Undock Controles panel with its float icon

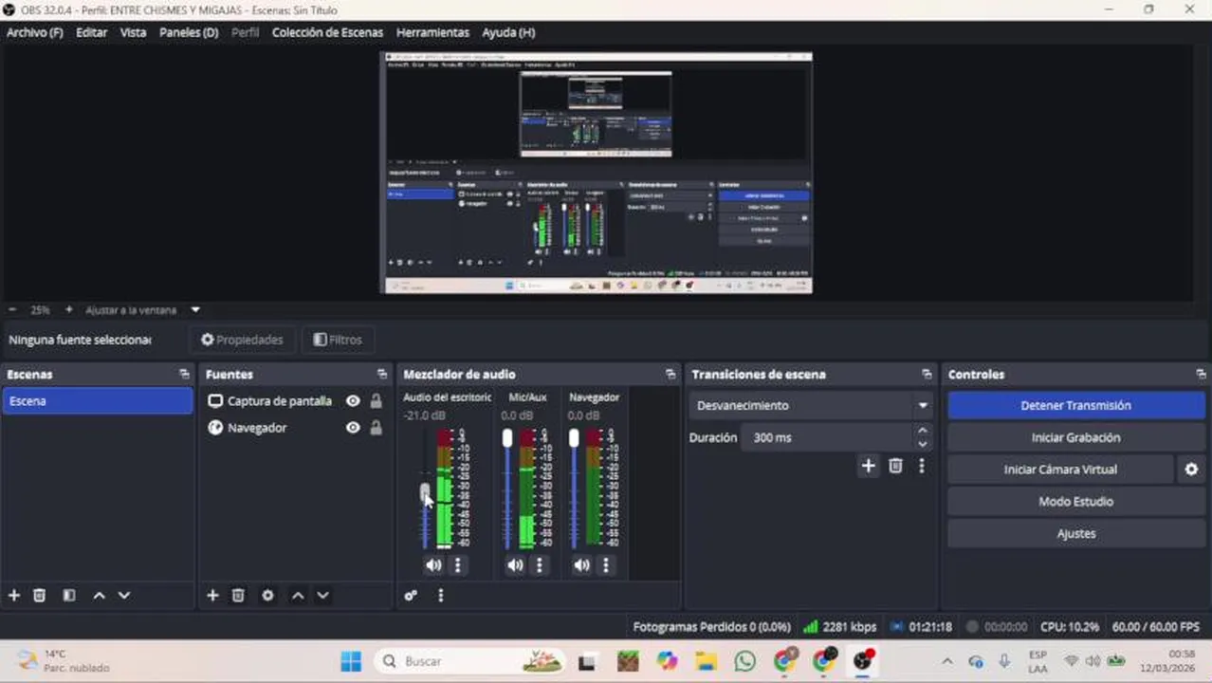1201,375
